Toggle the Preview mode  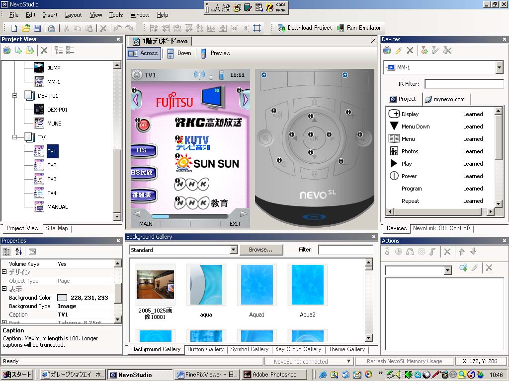(216, 53)
